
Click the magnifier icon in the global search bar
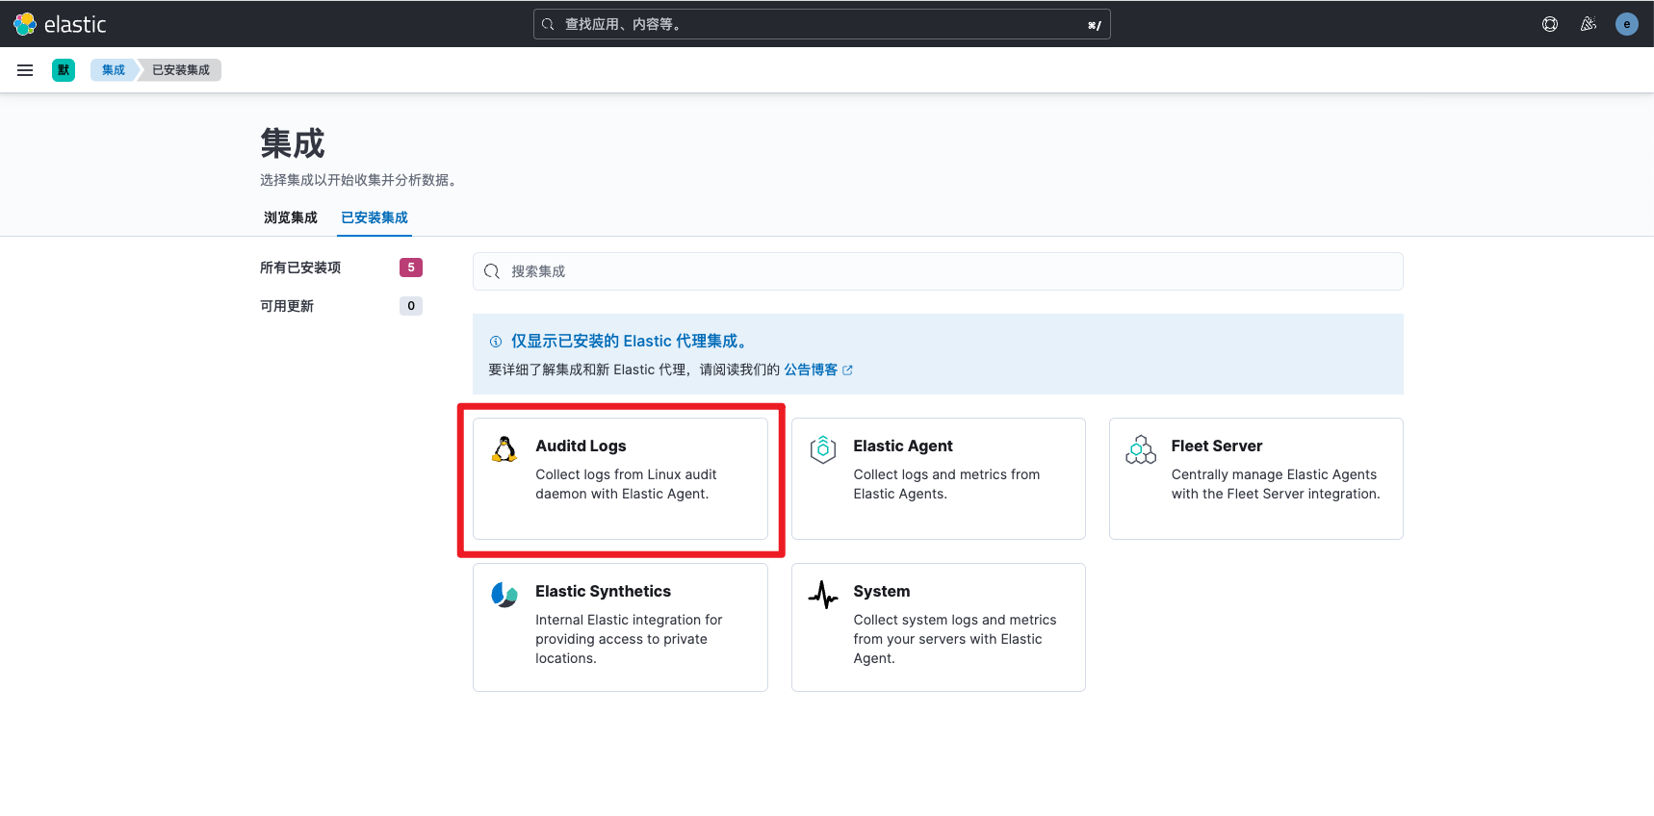(548, 24)
